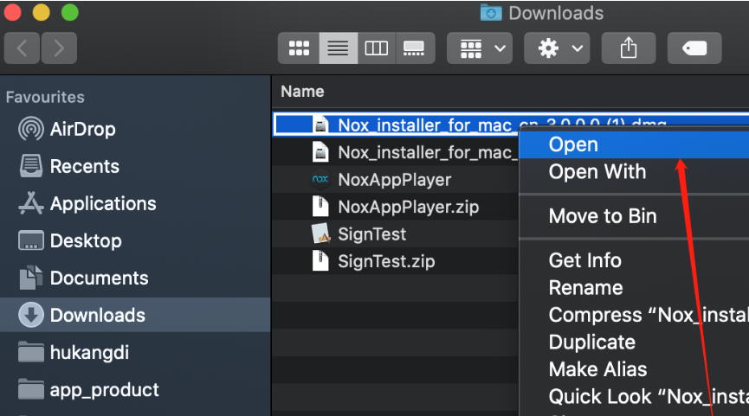This screenshot has width=749, height=416.
Task: Open the app_product folder in sidebar
Action: [x=135, y=390]
